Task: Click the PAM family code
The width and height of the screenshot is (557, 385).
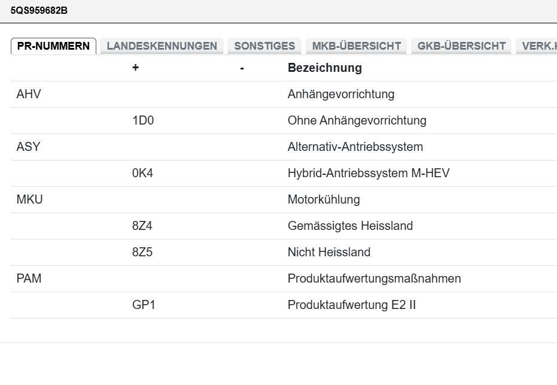Action: tap(29, 278)
